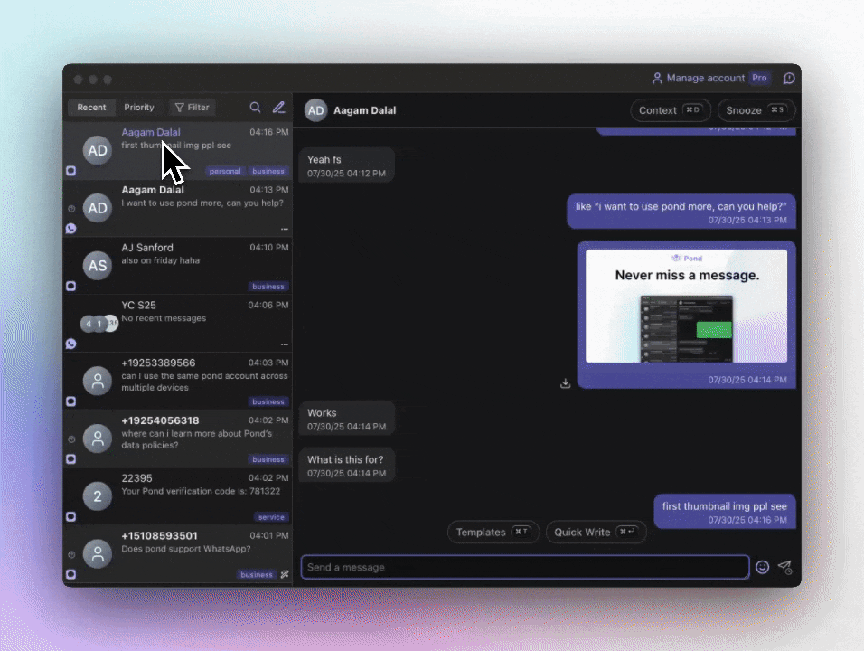This screenshot has width=864, height=651.
Task: Open three-dot menu on 04:13 PM Aagam Dalal row
Action: [x=285, y=229]
